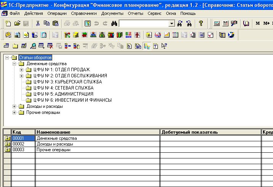Click the chart graph report icon

pos(167,35)
